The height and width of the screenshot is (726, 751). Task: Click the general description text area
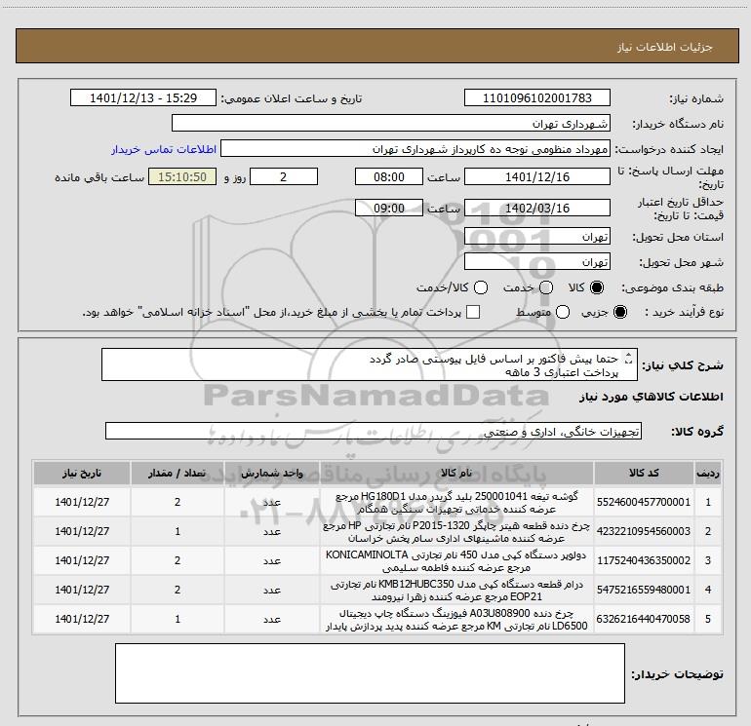point(370,364)
